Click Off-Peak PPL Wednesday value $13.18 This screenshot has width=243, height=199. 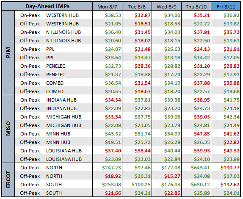coord(172,58)
